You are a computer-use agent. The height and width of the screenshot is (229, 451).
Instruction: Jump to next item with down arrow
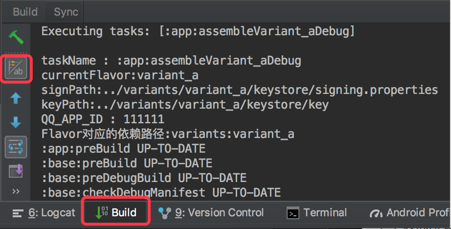click(x=16, y=122)
